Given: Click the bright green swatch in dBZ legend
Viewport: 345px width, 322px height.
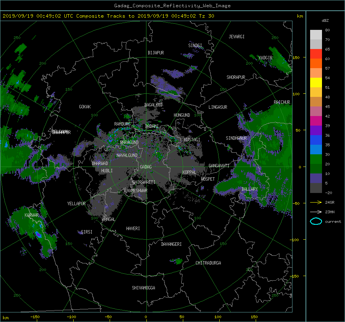Looking at the screenshot, I should [x=316, y=159].
